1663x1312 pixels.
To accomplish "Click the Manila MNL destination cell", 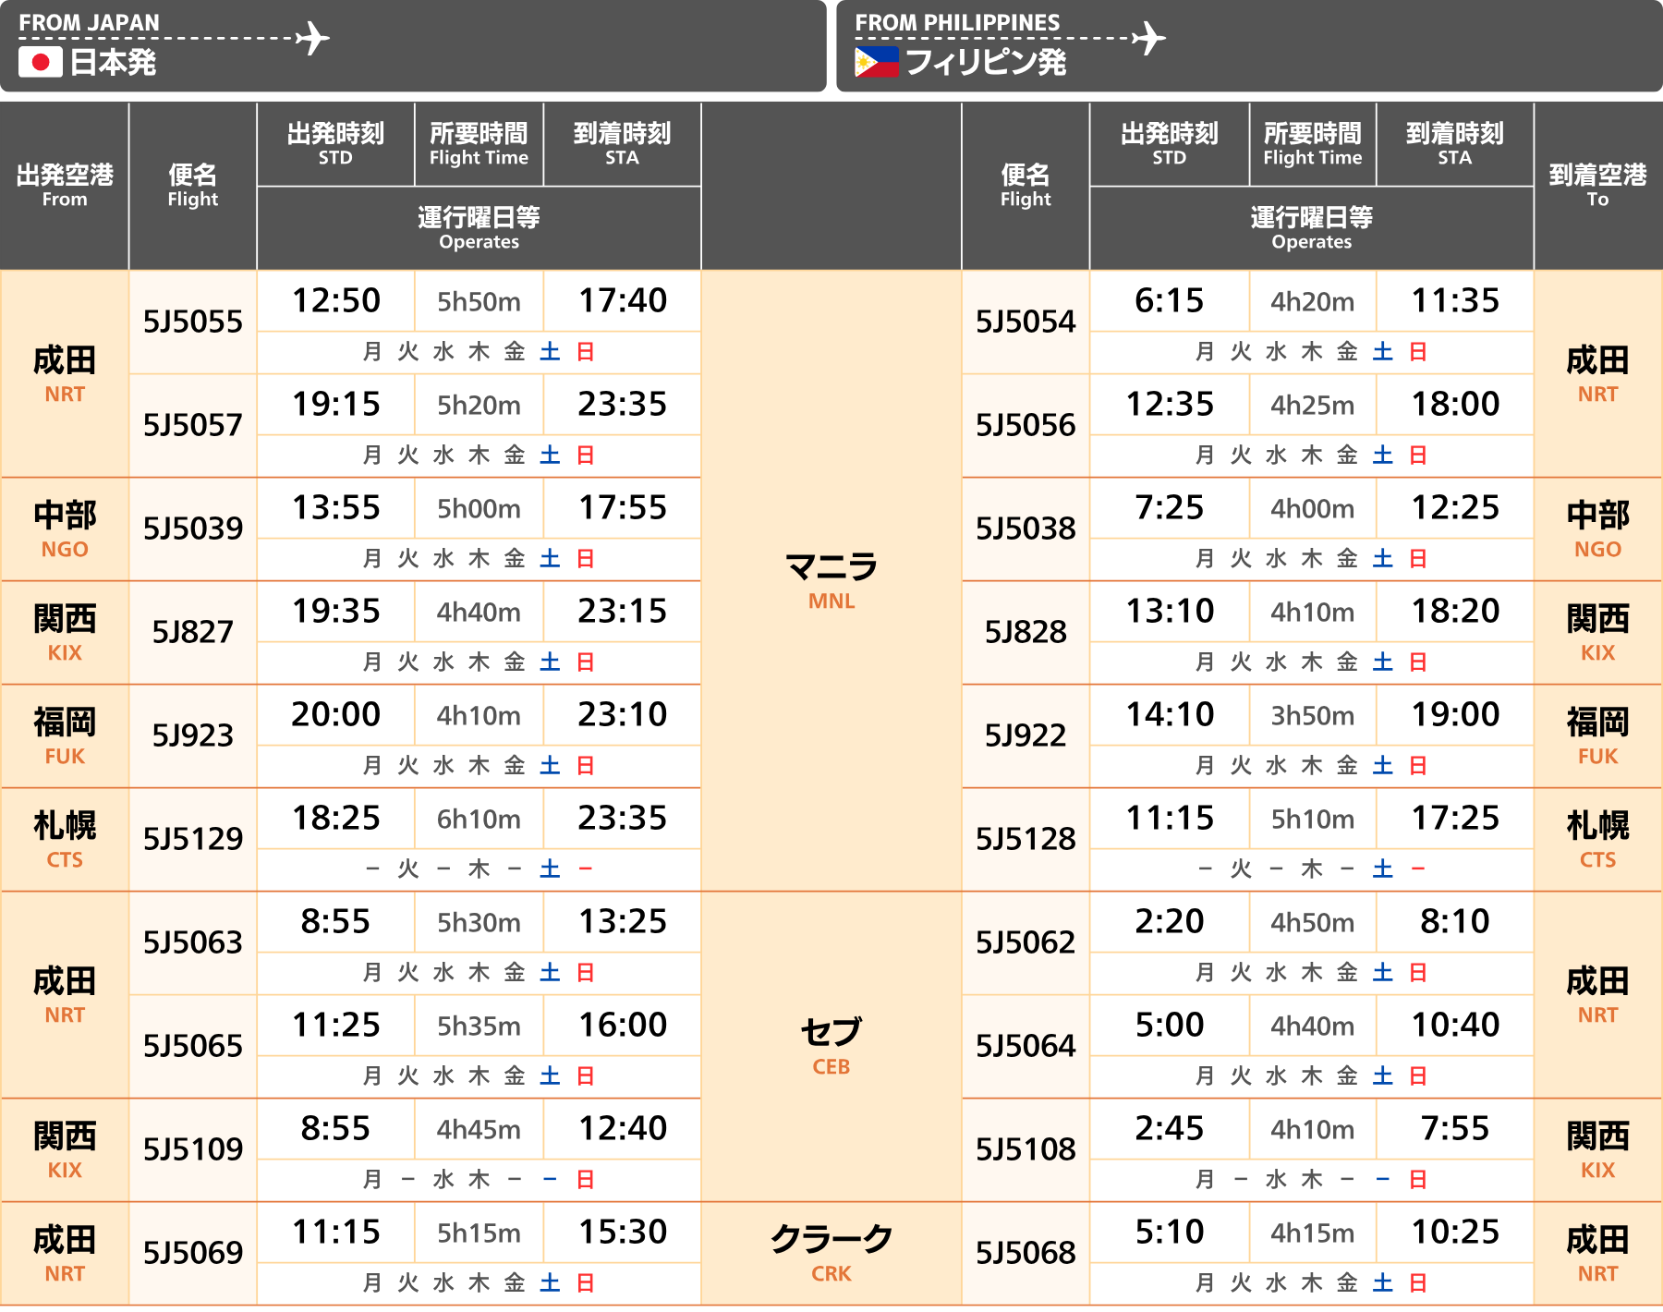I will [831, 580].
